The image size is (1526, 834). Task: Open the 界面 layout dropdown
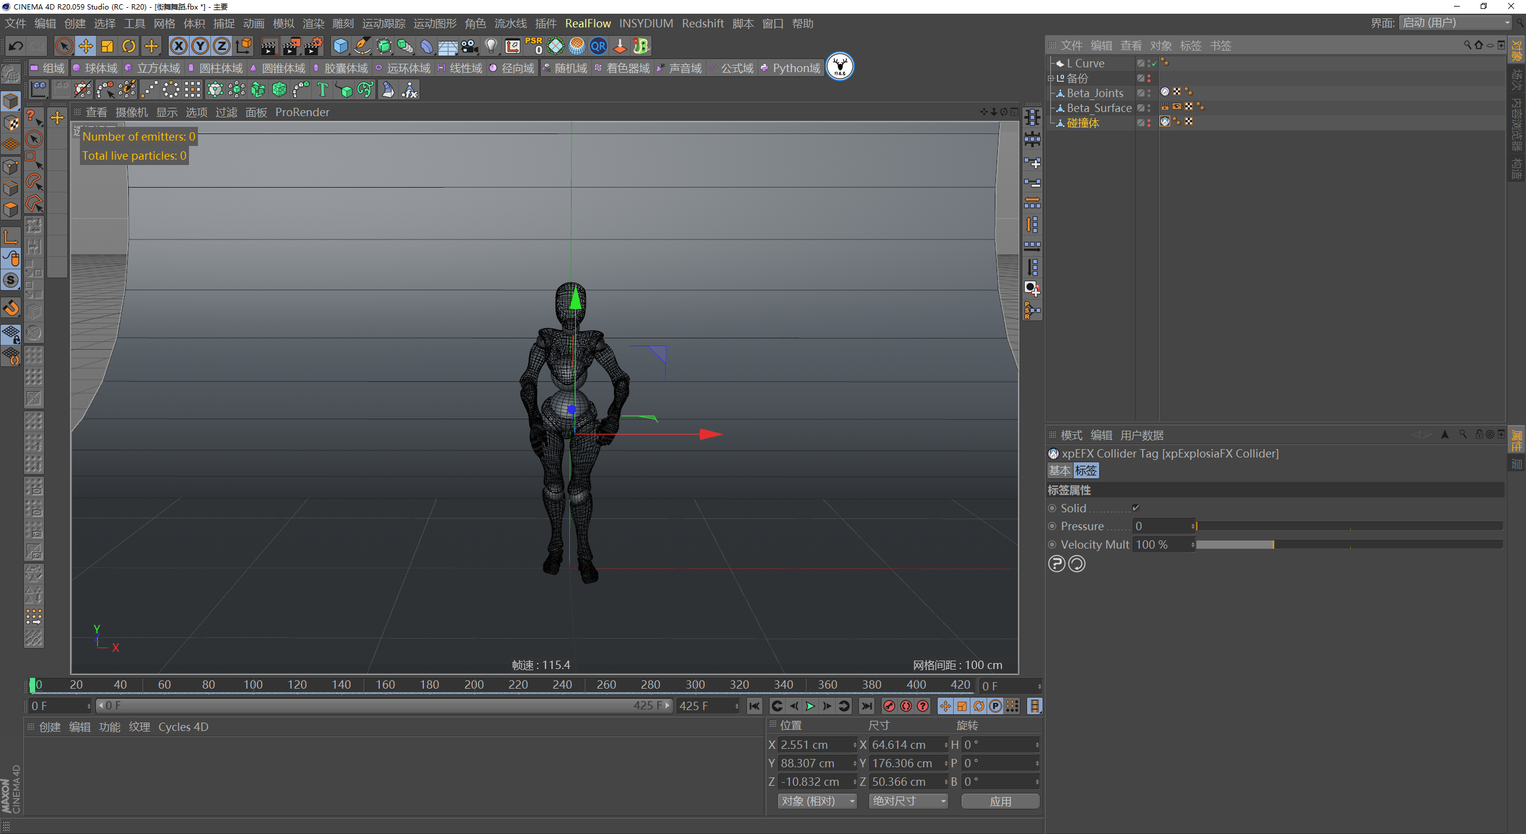point(1456,23)
